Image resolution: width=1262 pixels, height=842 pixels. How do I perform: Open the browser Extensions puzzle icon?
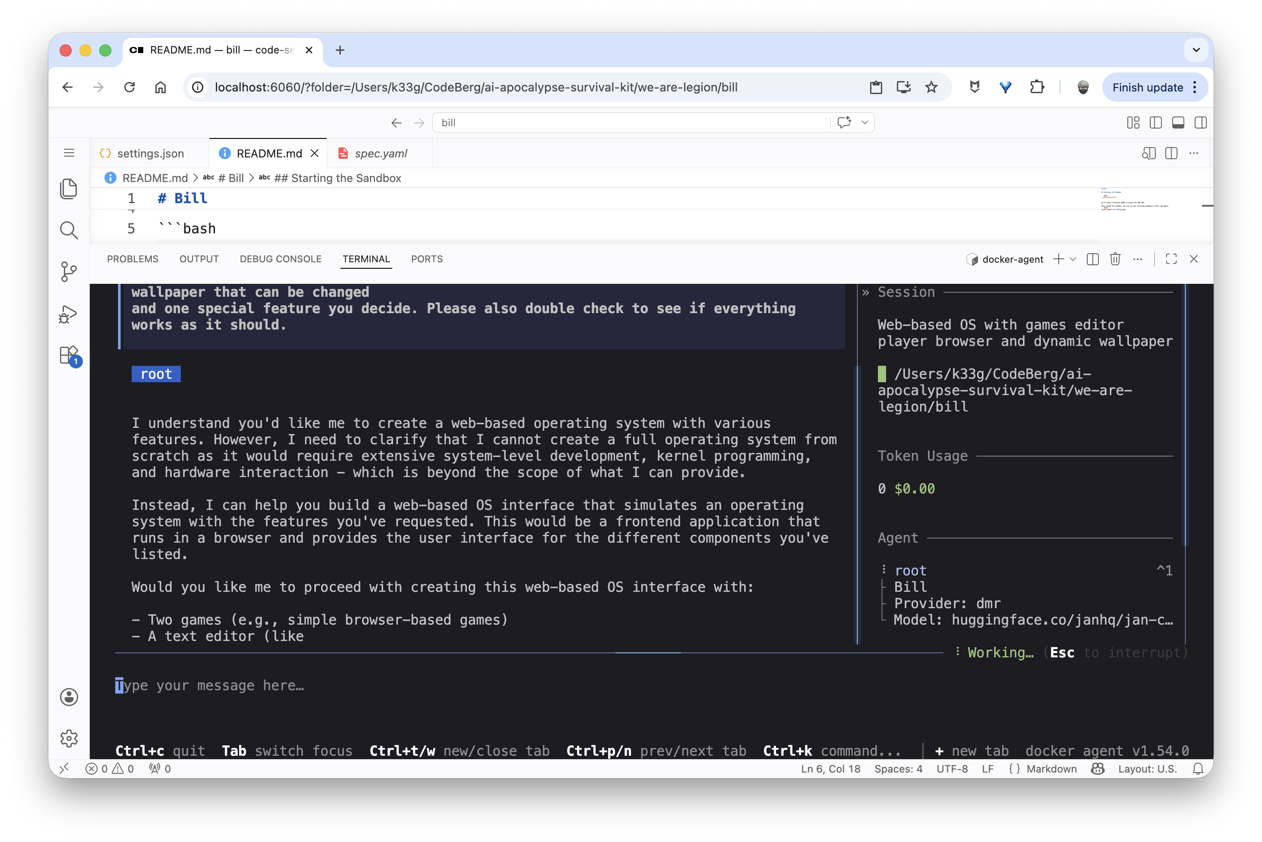pyautogui.click(x=1037, y=87)
